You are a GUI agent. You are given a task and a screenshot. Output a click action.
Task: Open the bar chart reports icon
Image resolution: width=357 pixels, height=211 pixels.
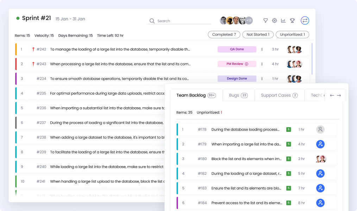(283, 21)
